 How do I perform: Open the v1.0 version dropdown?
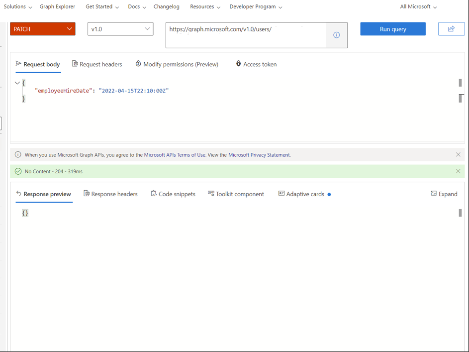[120, 29]
